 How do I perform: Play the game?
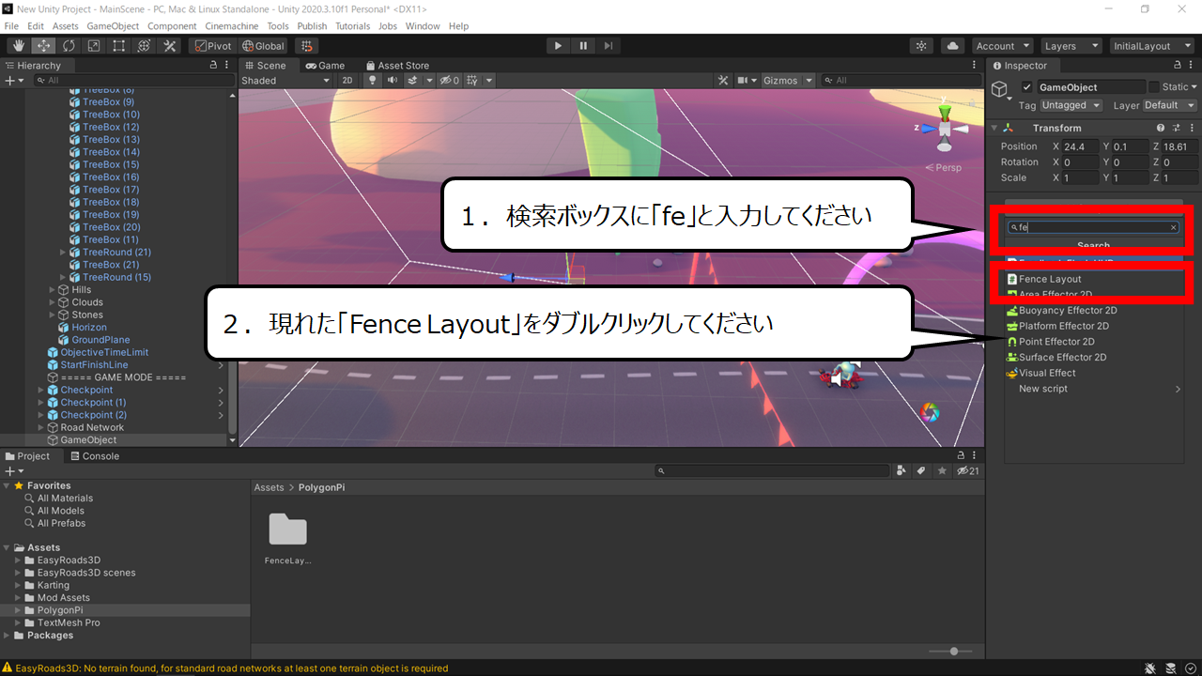click(x=558, y=46)
